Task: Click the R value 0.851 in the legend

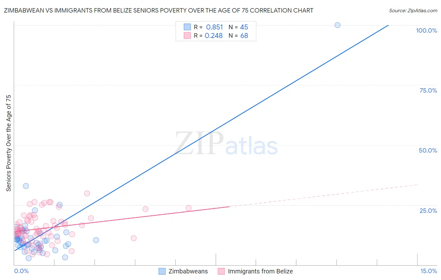Action: pyautogui.click(x=214, y=27)
